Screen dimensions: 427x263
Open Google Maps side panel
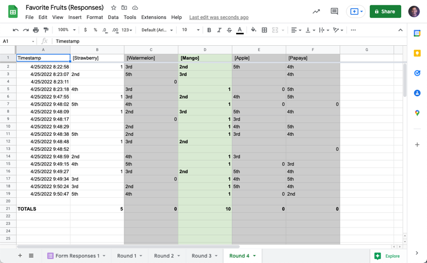tap(417, 113)
